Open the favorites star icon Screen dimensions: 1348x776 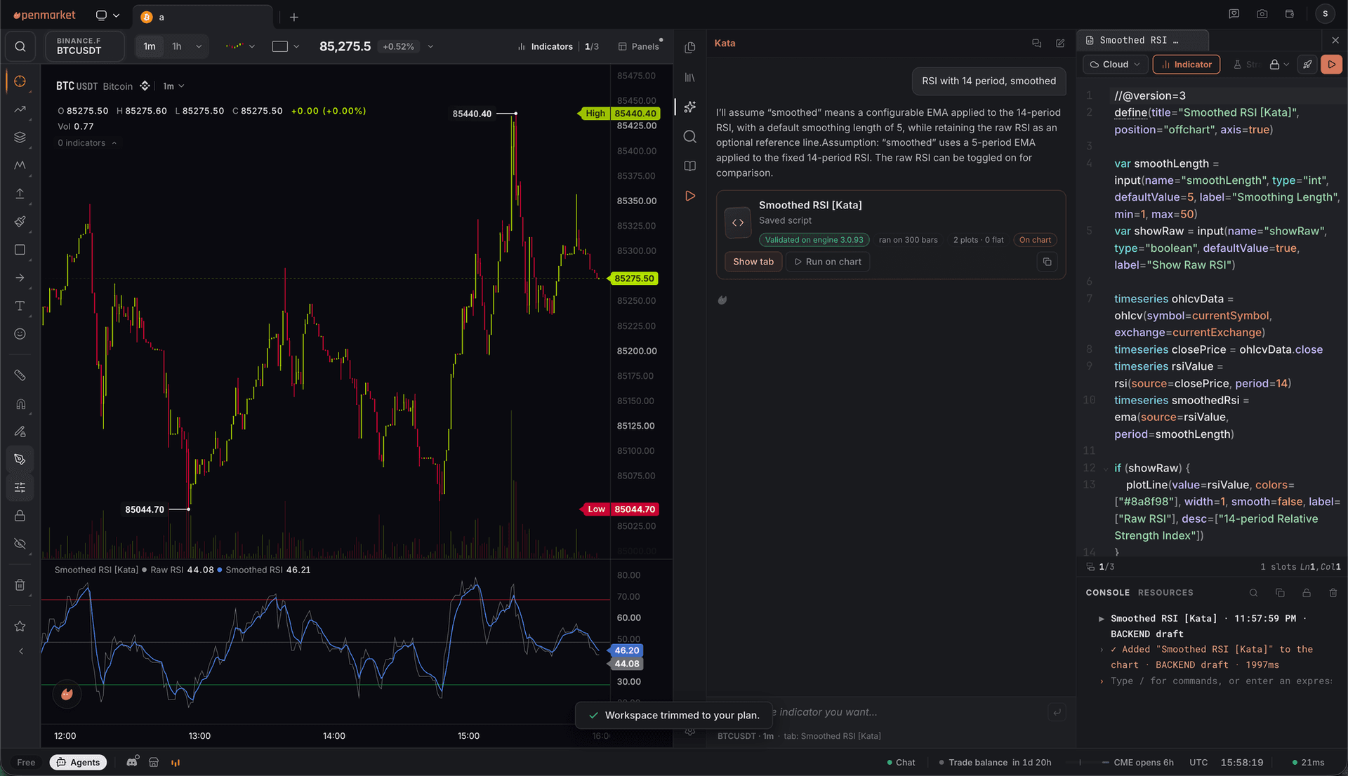[20, 626]
